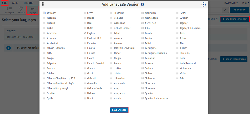
Task: Tick the Japanese checkbox
Action: [x=111, y=38]
